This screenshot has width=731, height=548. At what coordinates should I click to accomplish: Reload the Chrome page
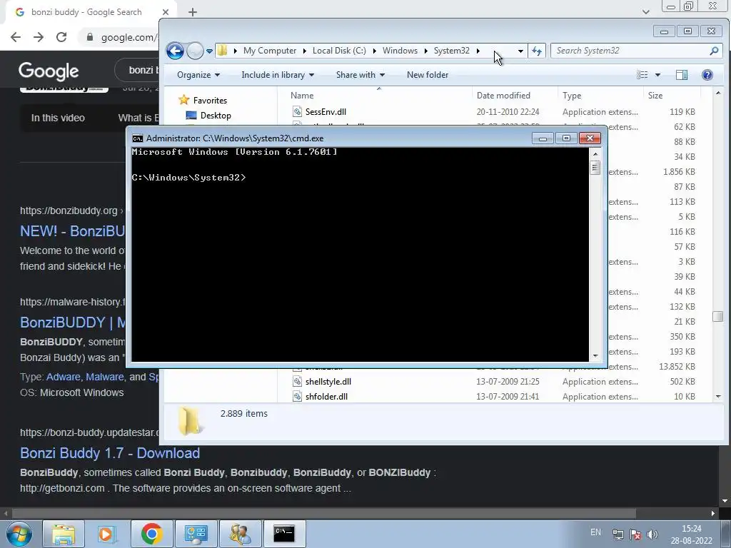click(x=61, y=37)
